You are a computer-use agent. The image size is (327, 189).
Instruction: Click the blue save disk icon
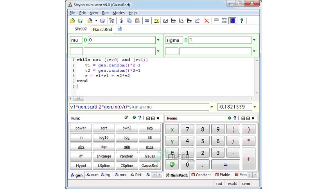102,21
